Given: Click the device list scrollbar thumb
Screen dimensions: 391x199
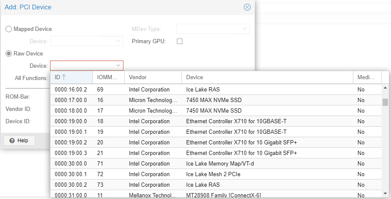Looking at the screenshot, I should (385, 102).
